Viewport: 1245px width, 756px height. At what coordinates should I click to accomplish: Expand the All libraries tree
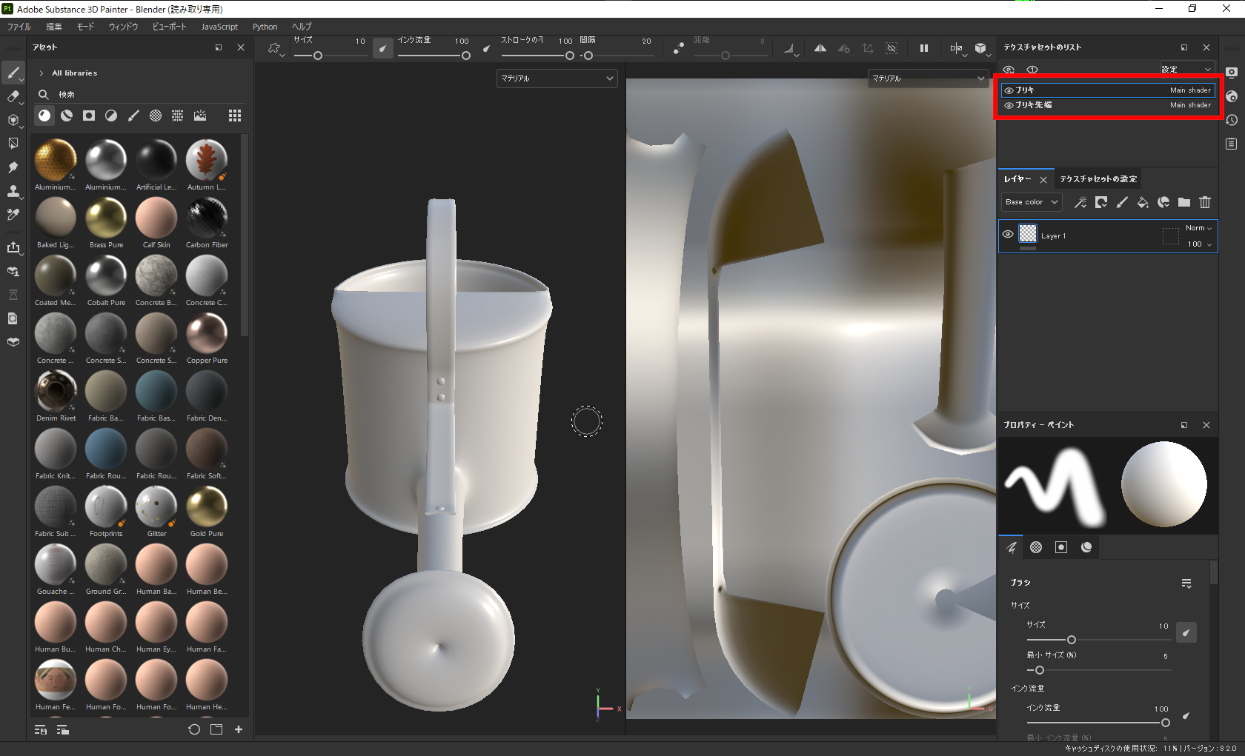(x=41, y=73)
